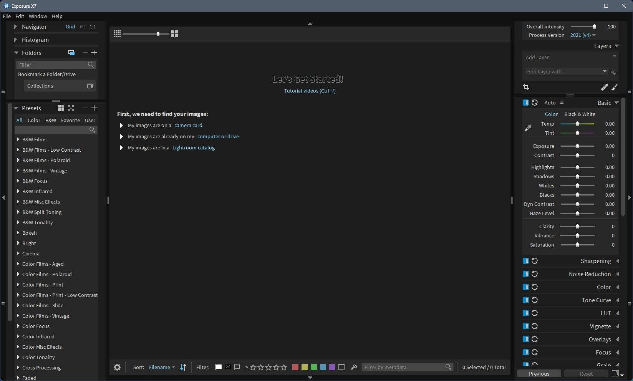The height and width of the screenshot is (381, 633).
Task: Reset Sharpening panel with circular arrows
Action: (535, 261)
